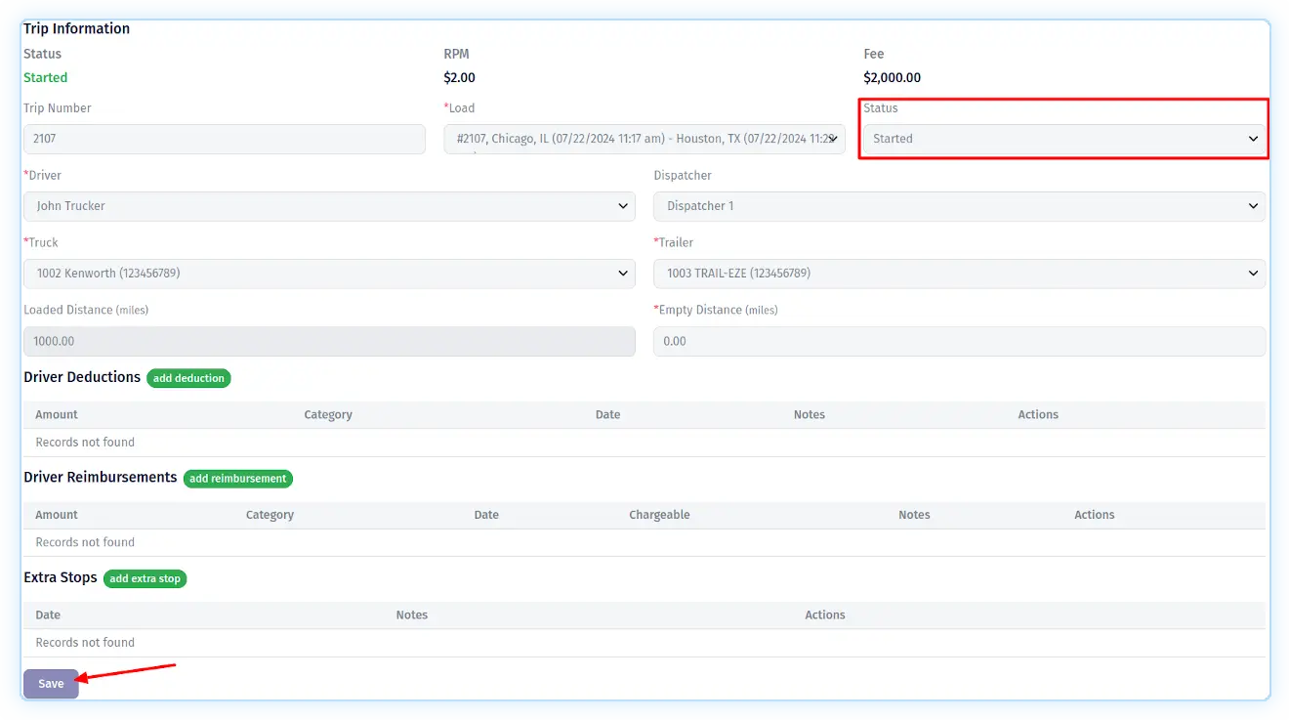Viewport: 1289px width, 720px height.
Task: Click Amount header in Driver Deductions table
Action: [57, 414]
